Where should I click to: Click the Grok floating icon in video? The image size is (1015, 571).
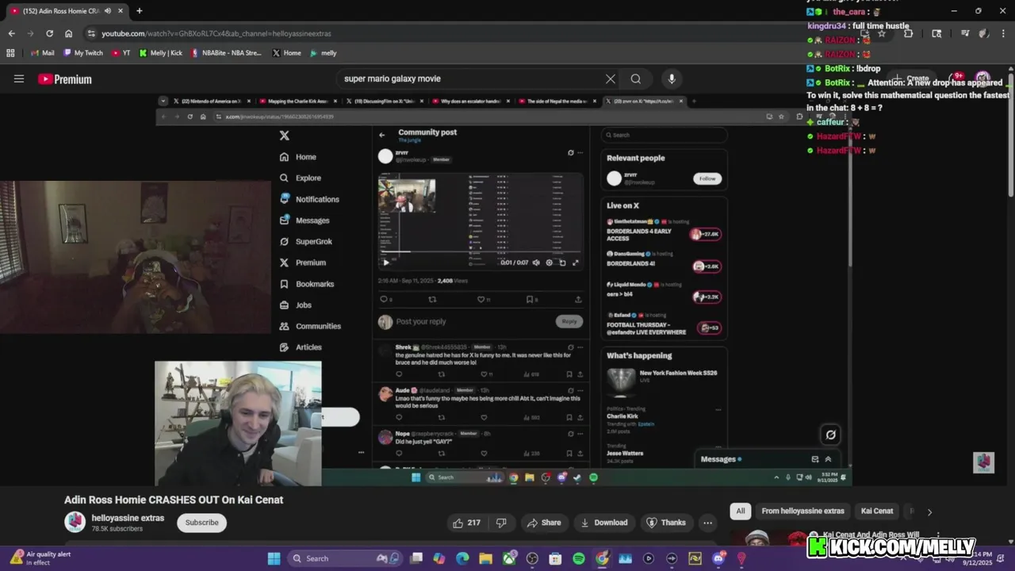click(x=830, y=435)
